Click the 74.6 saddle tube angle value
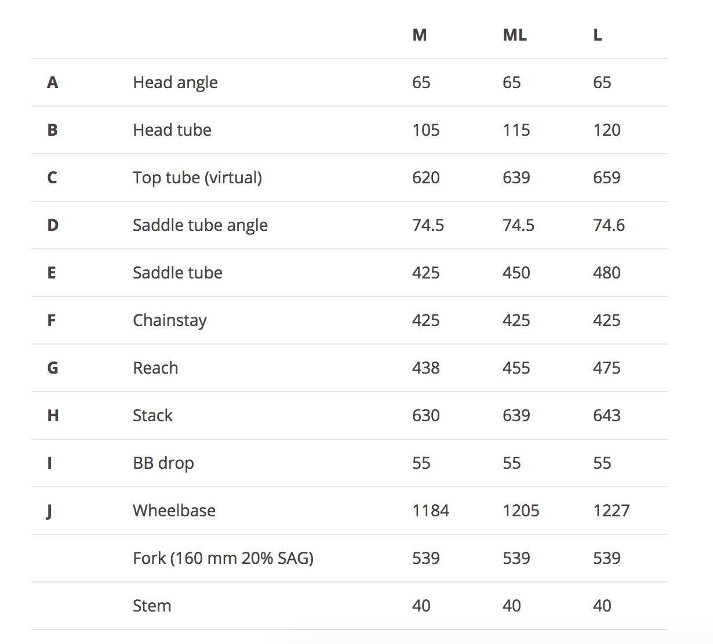This screenshot has height=644, width=713. point(609,225)
